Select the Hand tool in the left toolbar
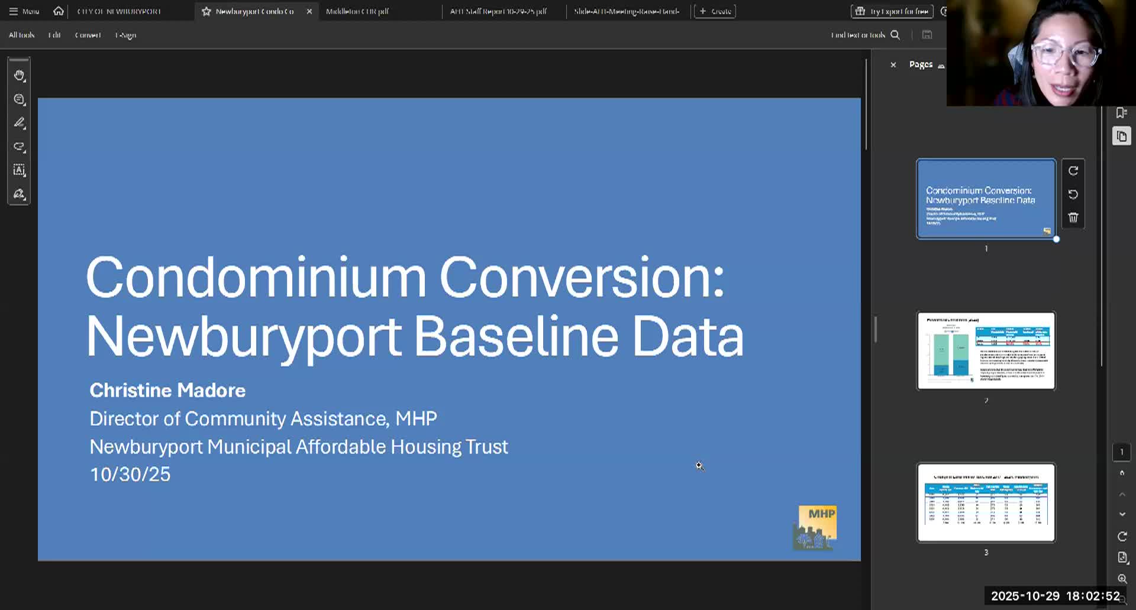 coord(20,76)
